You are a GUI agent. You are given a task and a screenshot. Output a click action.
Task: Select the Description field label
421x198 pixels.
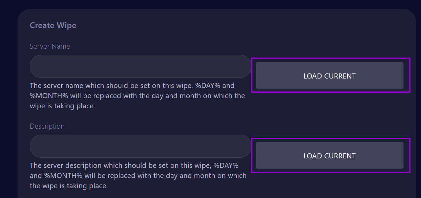pyautogui.click(x=47, y=126)
